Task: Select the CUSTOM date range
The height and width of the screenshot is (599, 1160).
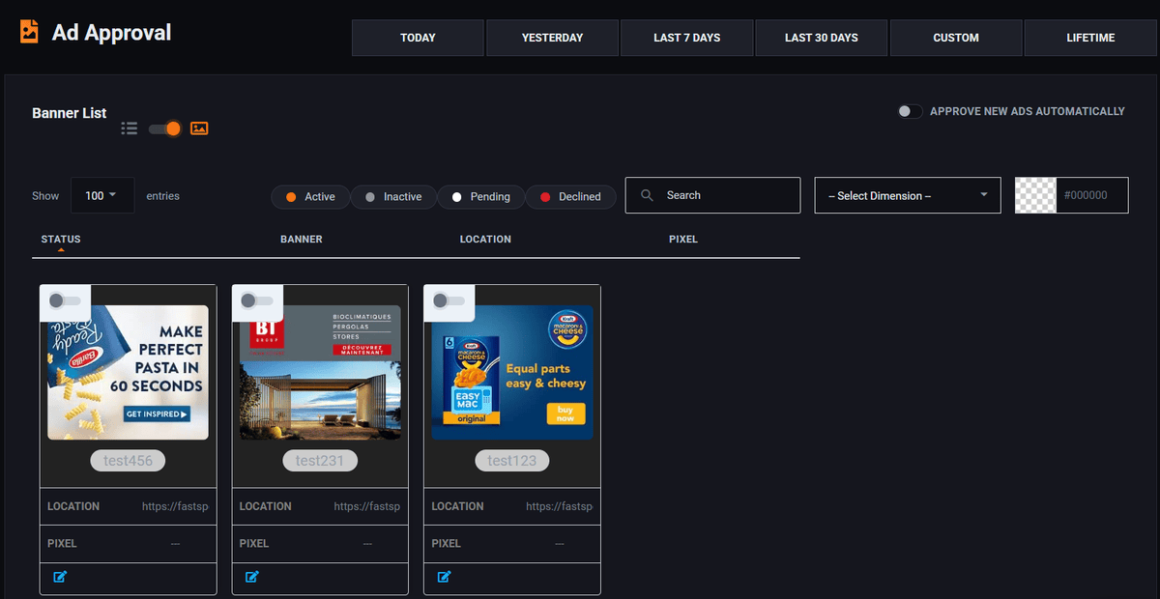Action: pos(956,38)
